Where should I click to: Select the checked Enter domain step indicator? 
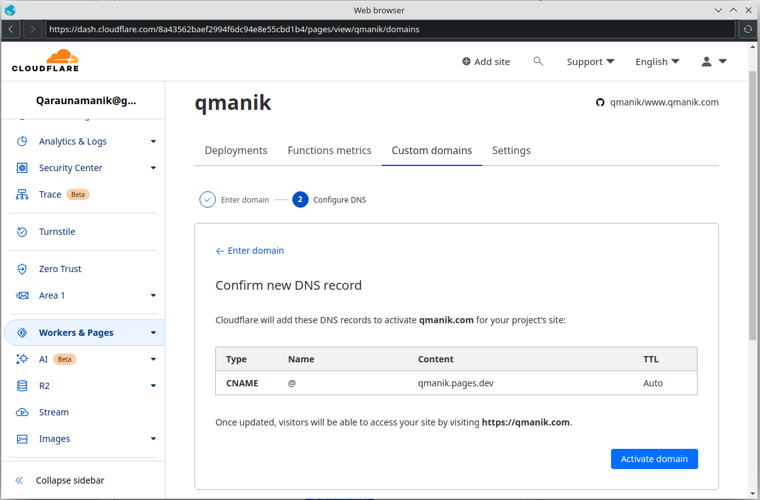[x=207, y=199]
